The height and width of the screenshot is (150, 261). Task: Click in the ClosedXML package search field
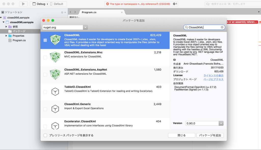[204, 27]
